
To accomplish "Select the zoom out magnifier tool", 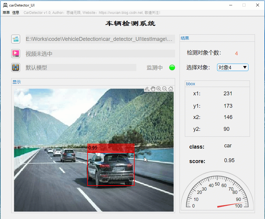I will 165,89.
